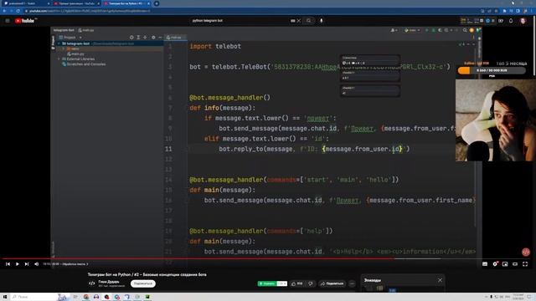Open the YouTube guide hamburger menu
The height and width of the screenshot is (301, 536).
(x=8, y=21)
